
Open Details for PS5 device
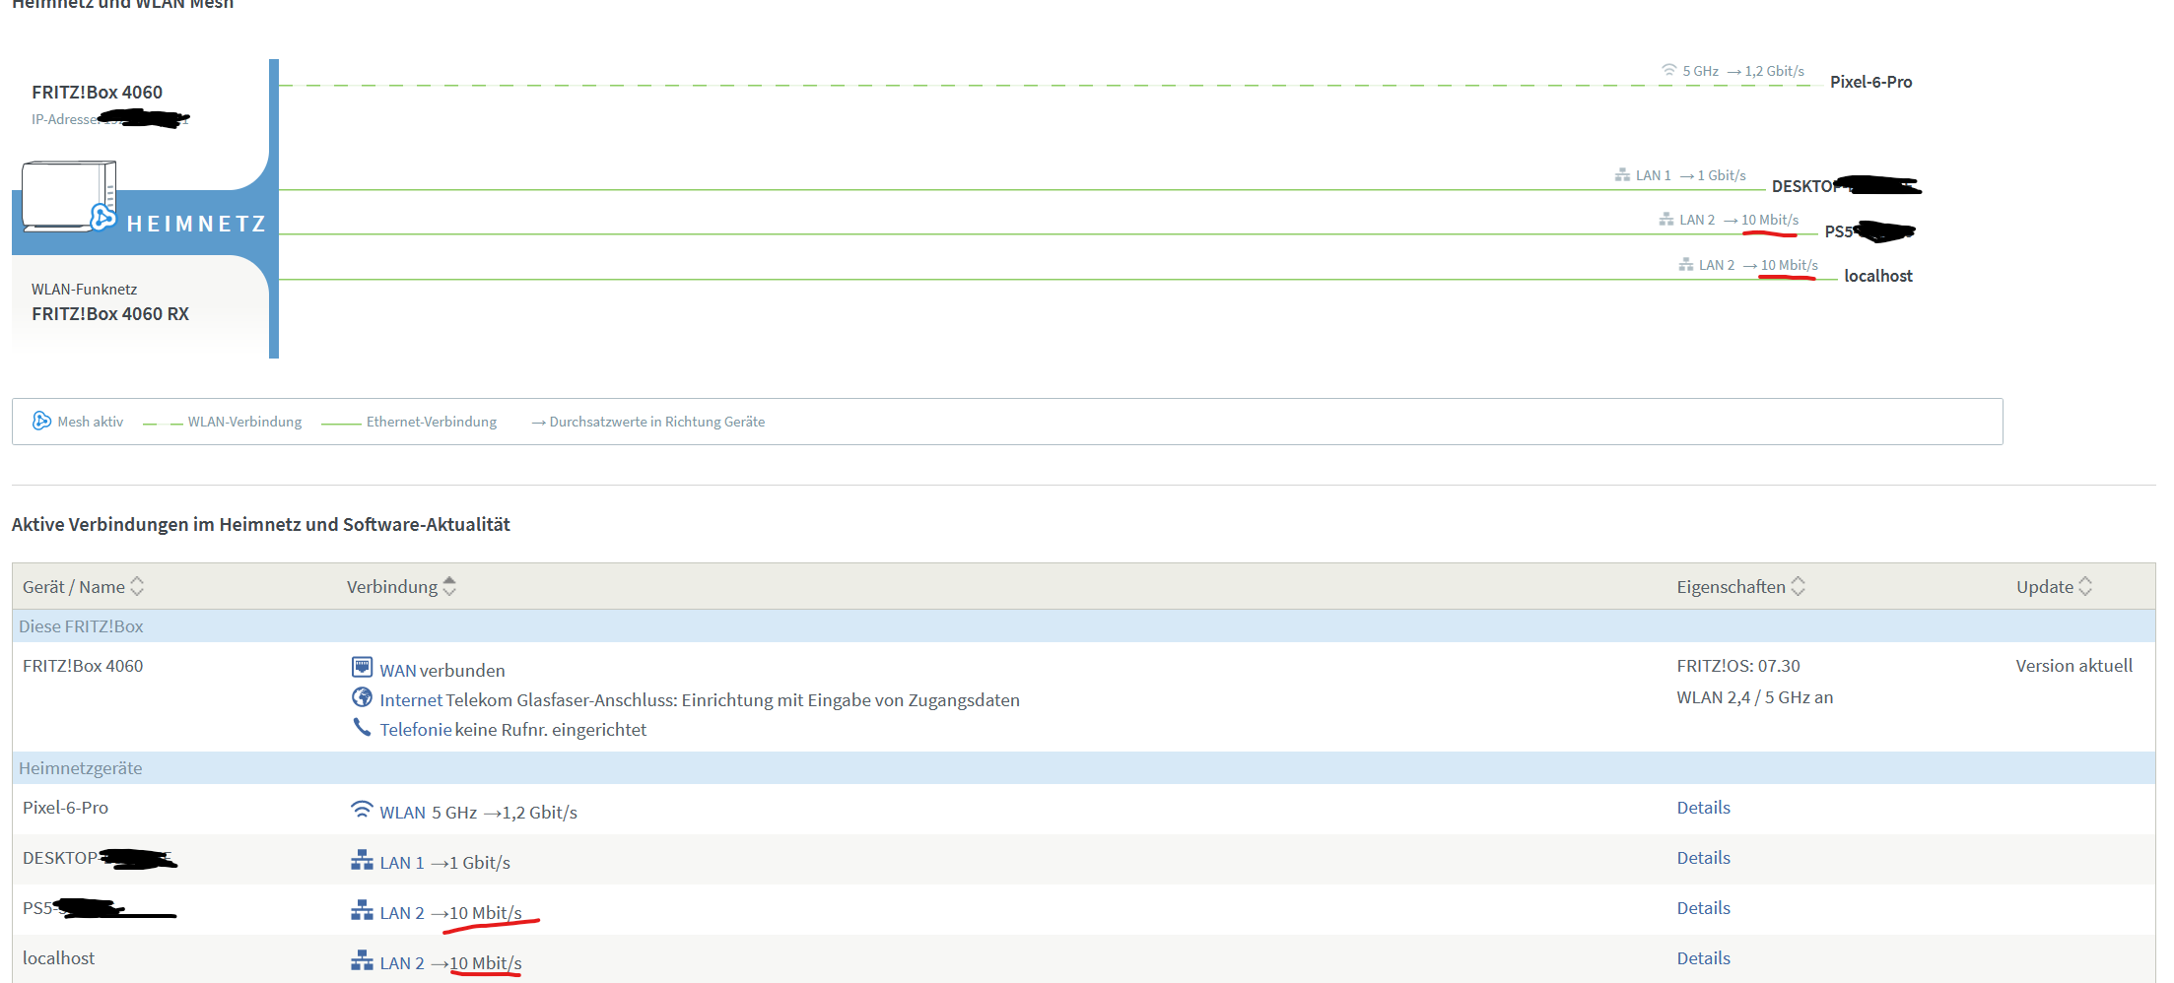(x=1703, y=908)
